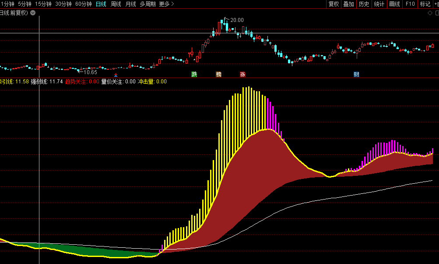Click the red 涨 event marker icon

click(242, 74)
